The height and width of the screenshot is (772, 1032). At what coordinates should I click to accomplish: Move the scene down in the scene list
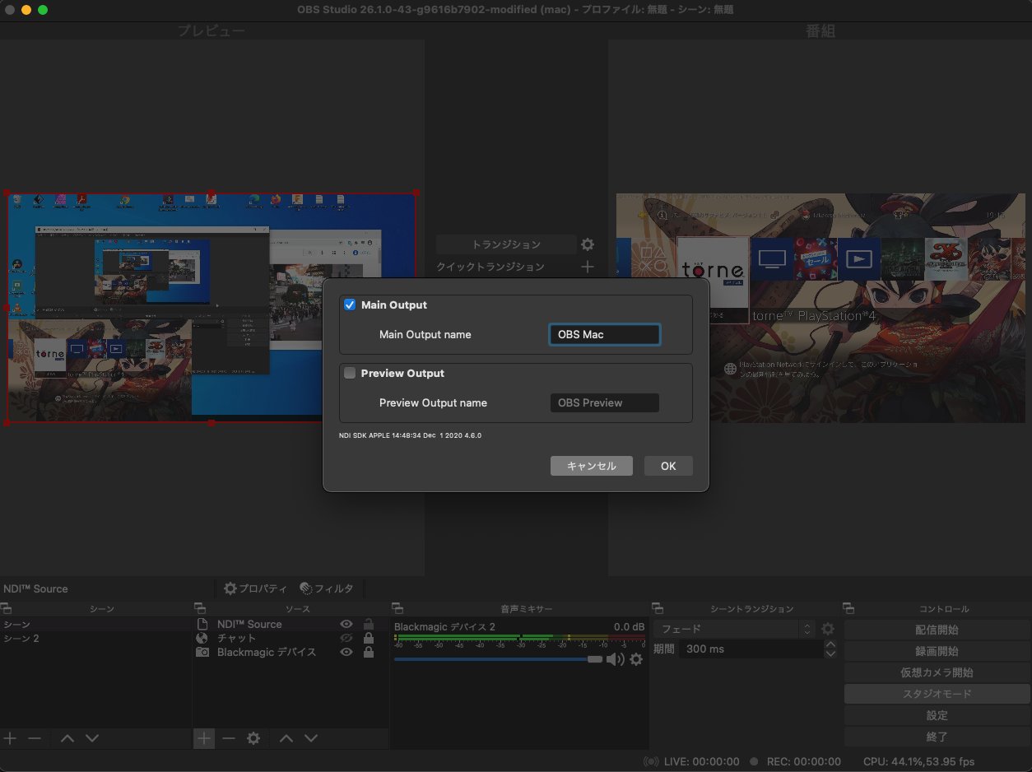pyautogui.click(x=92, y=738)
